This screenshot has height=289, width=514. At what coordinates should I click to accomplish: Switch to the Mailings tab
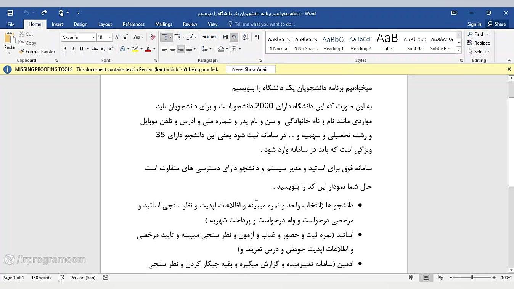tap(164, 24)
